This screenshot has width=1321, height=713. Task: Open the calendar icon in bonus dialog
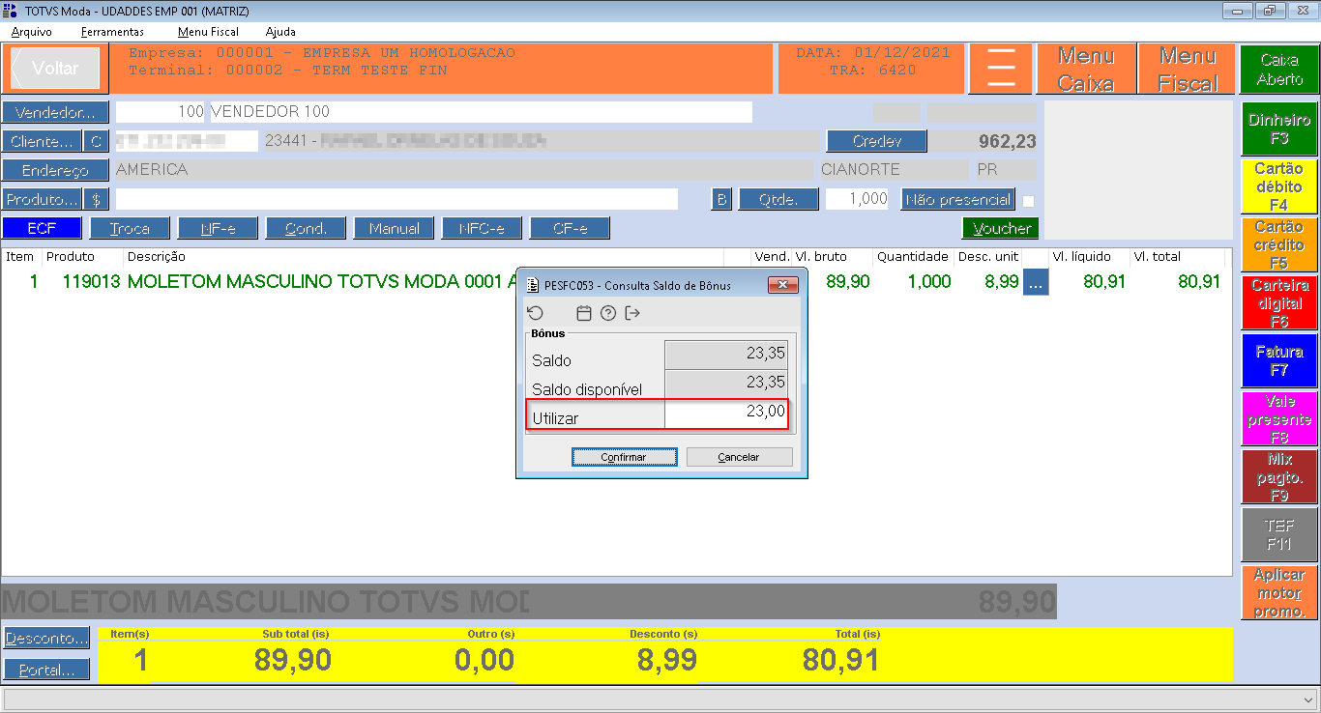click(583, 313)
